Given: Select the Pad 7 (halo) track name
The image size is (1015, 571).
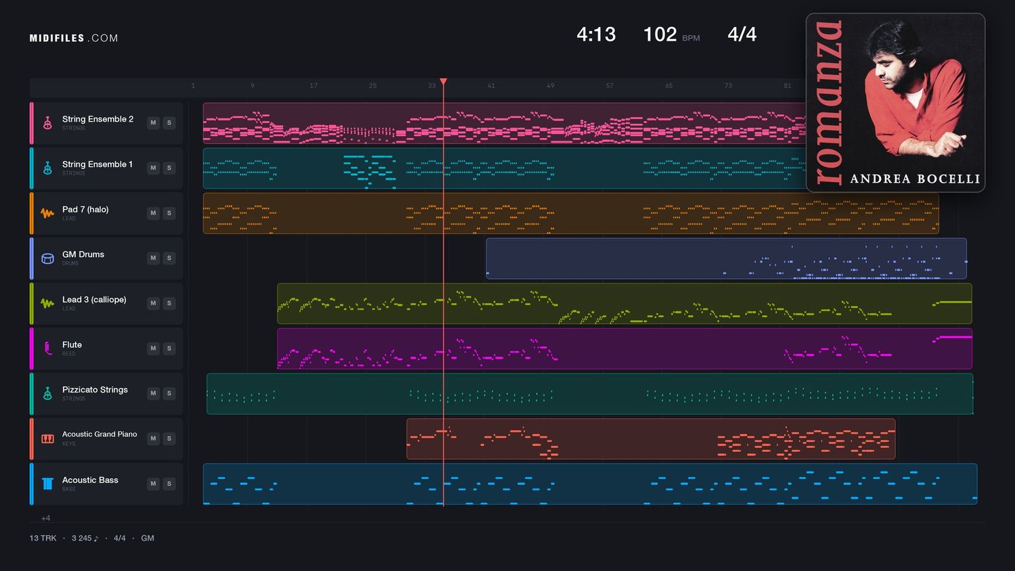Looking at the screenshot, I should 85,210.
